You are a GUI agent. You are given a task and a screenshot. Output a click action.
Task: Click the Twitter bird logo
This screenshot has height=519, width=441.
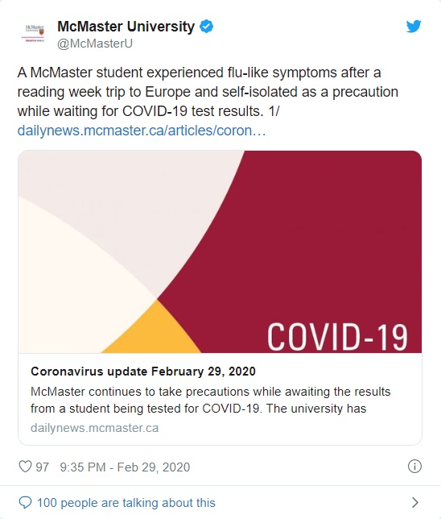coord(414,27)
